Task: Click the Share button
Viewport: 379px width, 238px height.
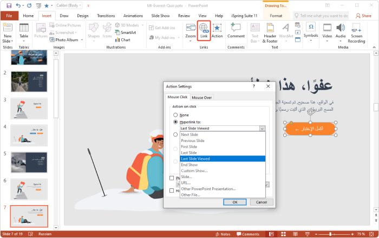Action: point(363,16)
